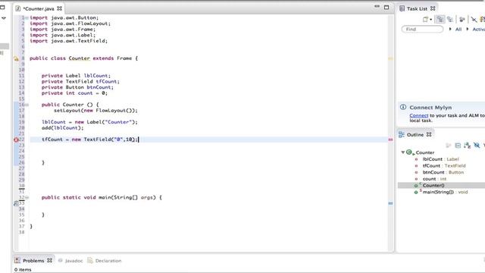Screen dimensions: 485x273
Task: Click the error marker on line 22
Action: [x=16, y=140]
